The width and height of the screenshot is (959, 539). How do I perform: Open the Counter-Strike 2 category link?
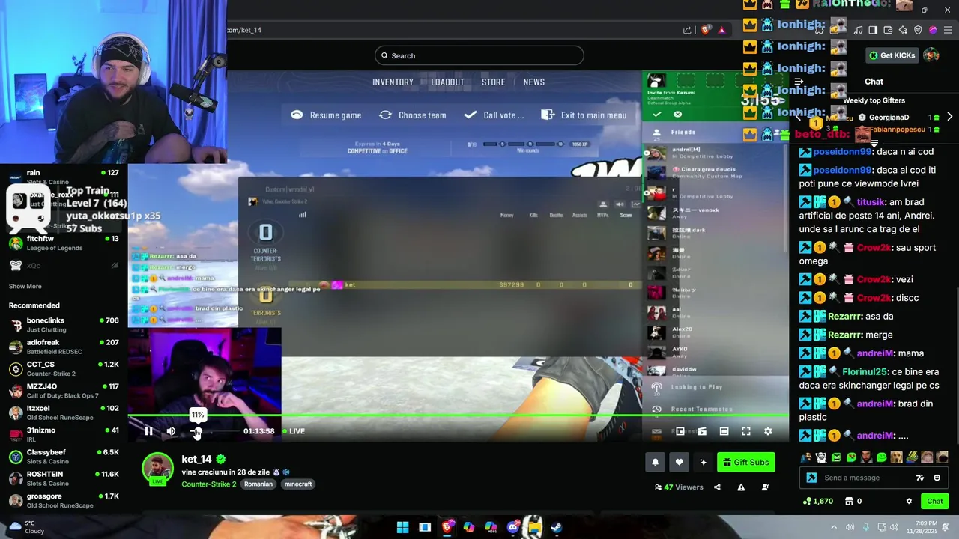pyautogui.click(x=209, y=484)
